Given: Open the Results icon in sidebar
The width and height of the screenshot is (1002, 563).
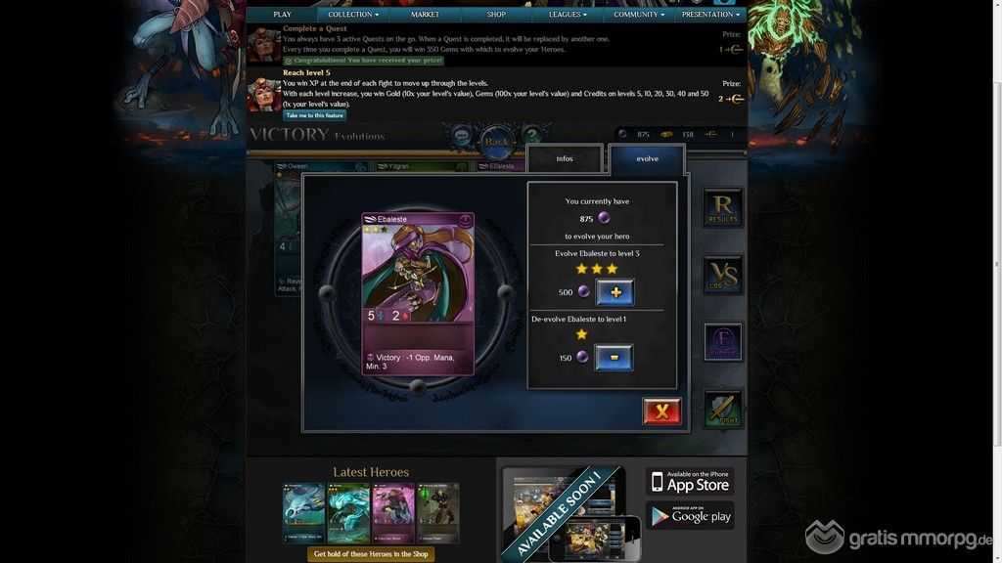Looking at the screenshot, I should click(723, 207).
